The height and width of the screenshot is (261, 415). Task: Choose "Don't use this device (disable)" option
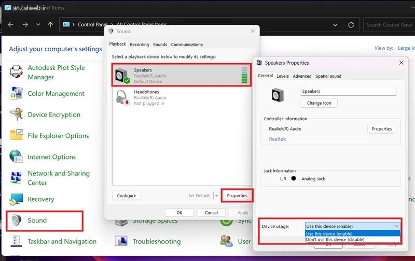click(x=336, y=239)
